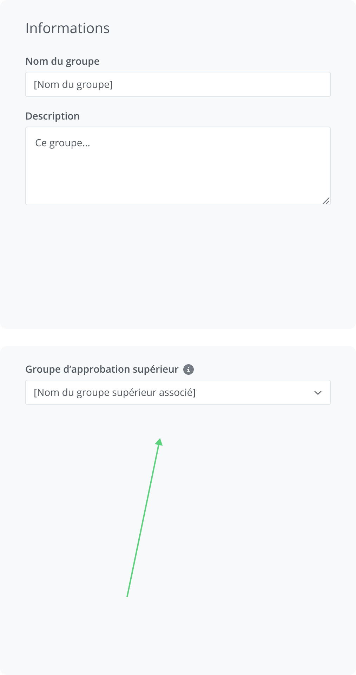Focus the Nom du groupe text field

click(178, 84)
